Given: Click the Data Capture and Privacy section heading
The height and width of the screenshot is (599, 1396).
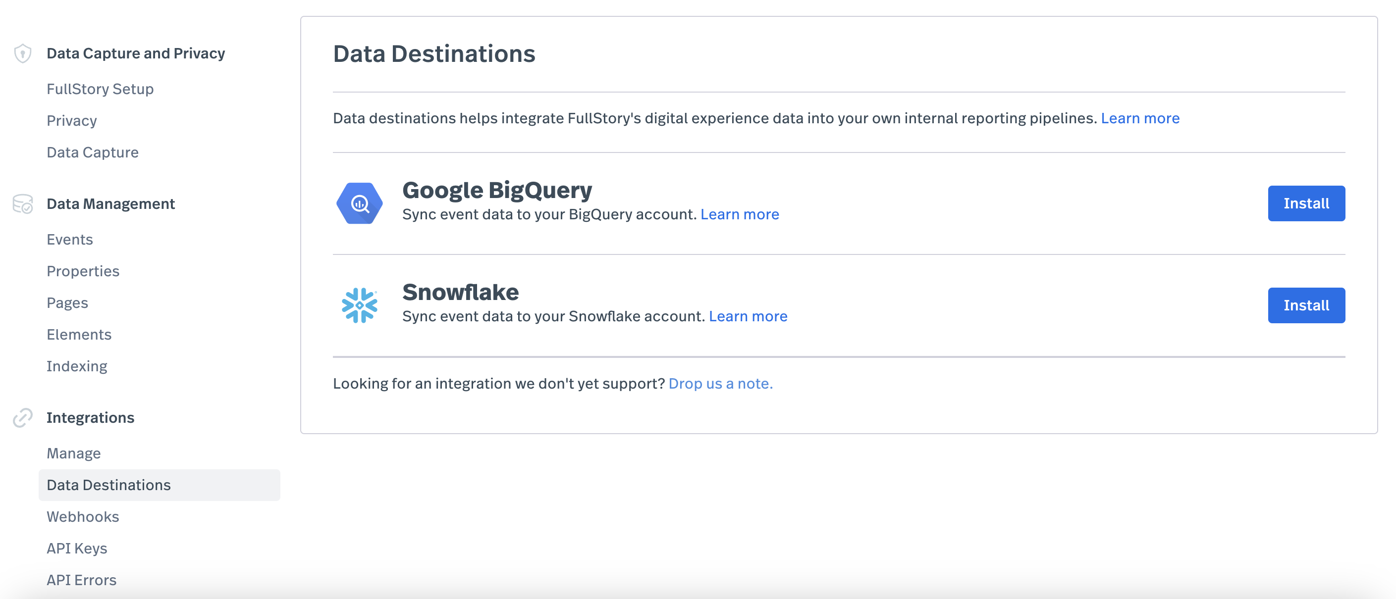Looking at the screenshot, I should pos(135,53).
